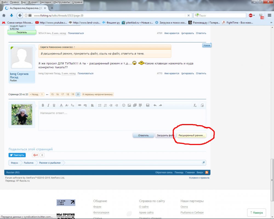Viewport: 274px width, 219px height.
Task: Toggle italic formatting in the reply editor
Action: [48, 105]
